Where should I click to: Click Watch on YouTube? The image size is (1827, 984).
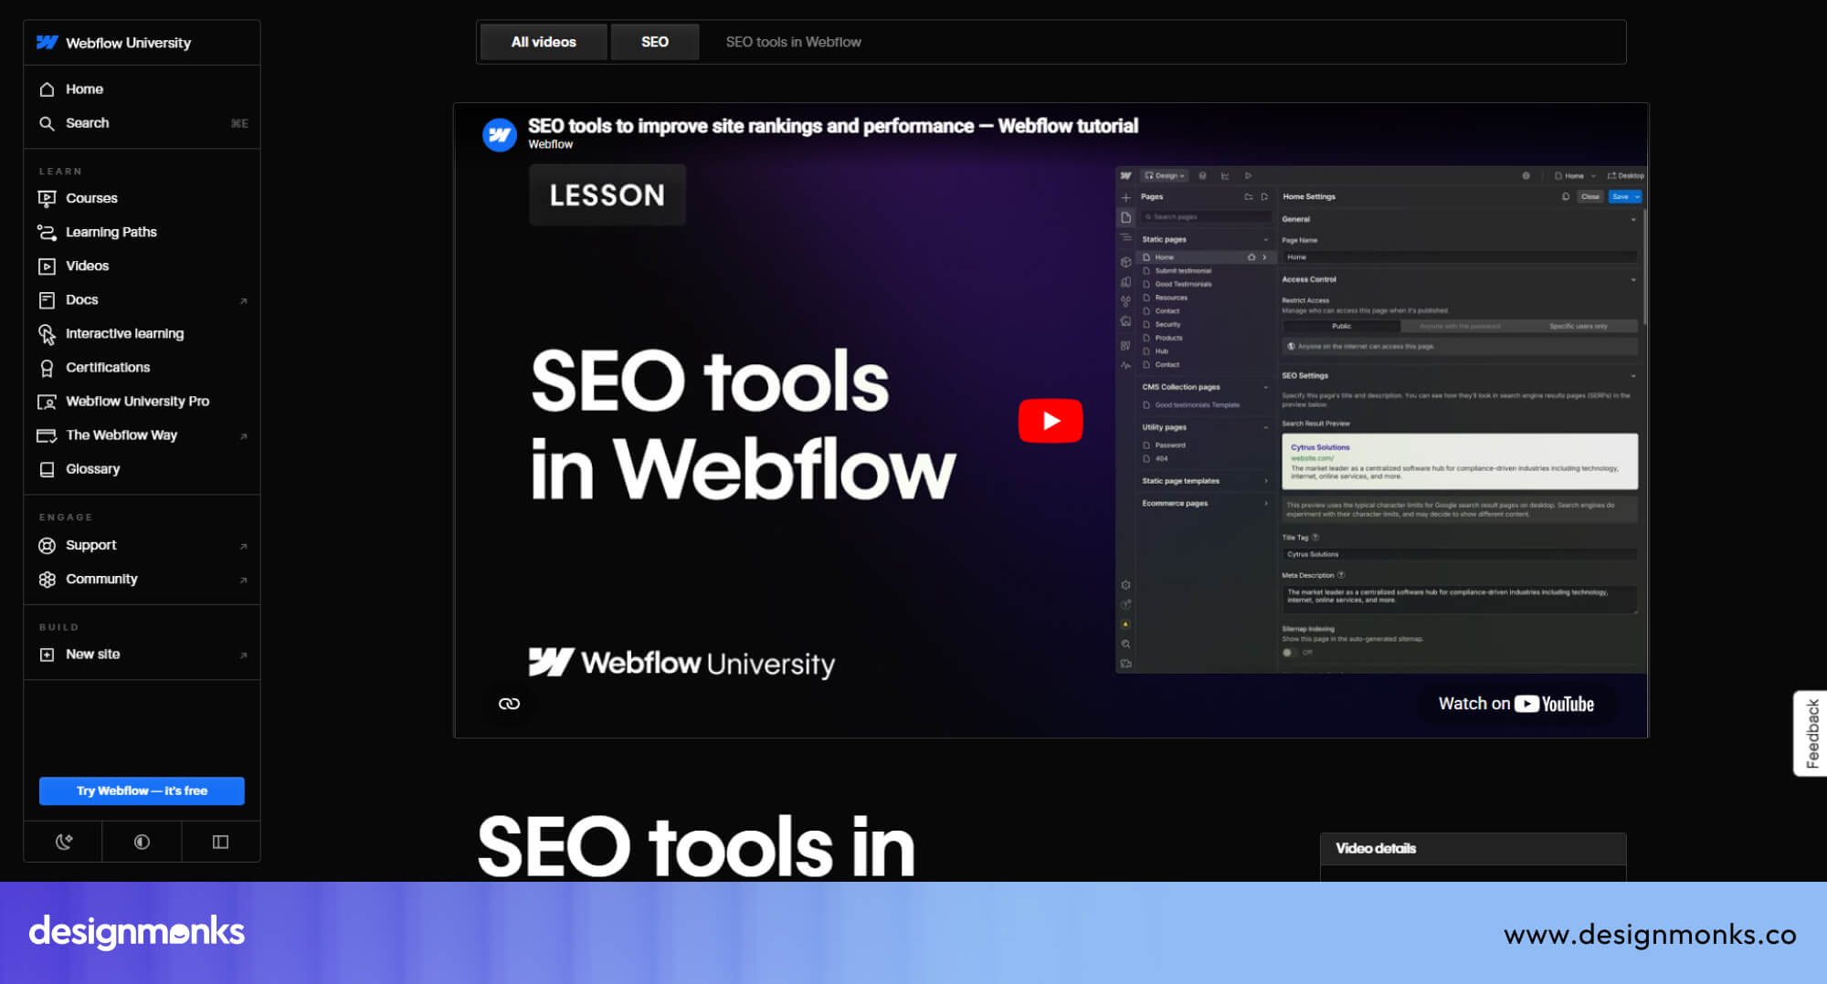point(1516,704)
